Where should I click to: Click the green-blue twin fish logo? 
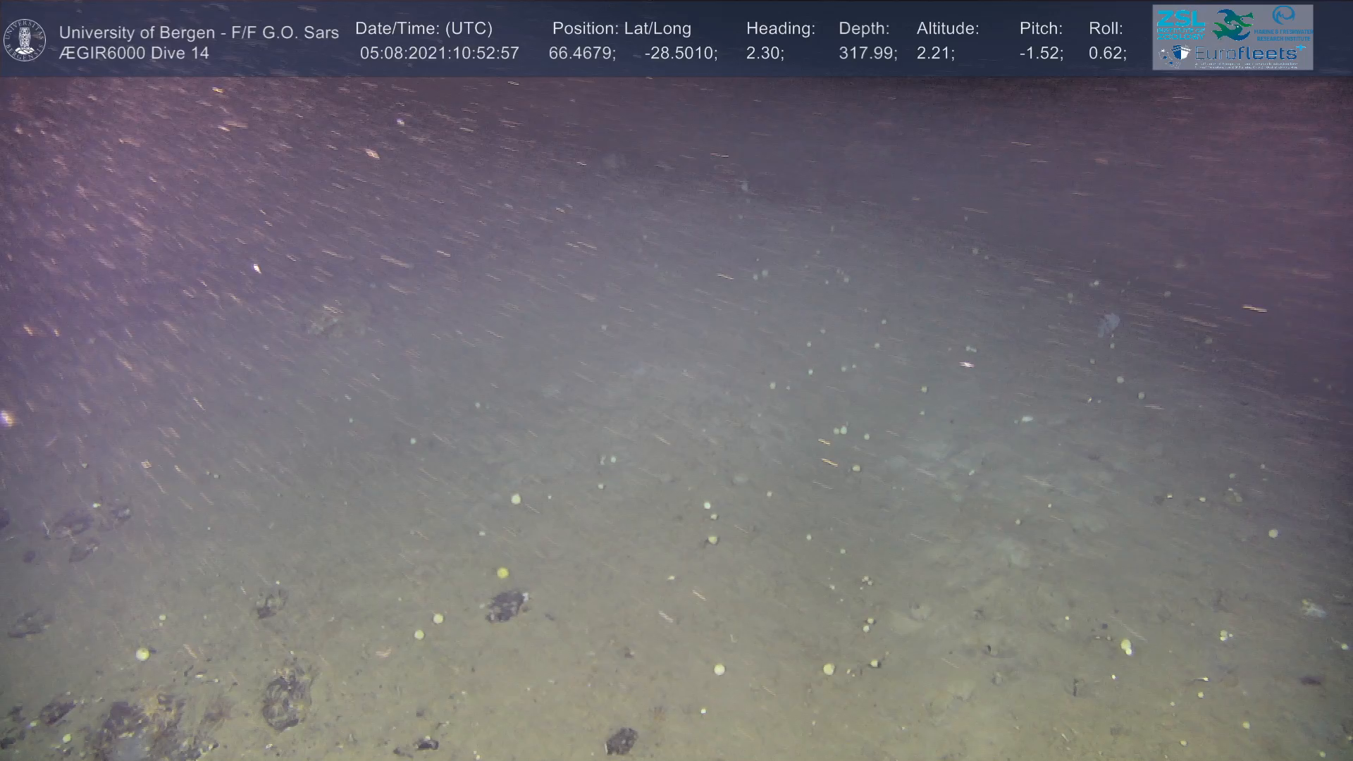coord(1233,24)
